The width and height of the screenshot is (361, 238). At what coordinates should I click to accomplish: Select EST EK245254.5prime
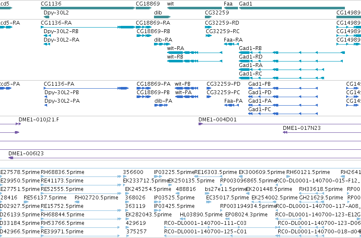pyautogui.click(x=127, y=193)
